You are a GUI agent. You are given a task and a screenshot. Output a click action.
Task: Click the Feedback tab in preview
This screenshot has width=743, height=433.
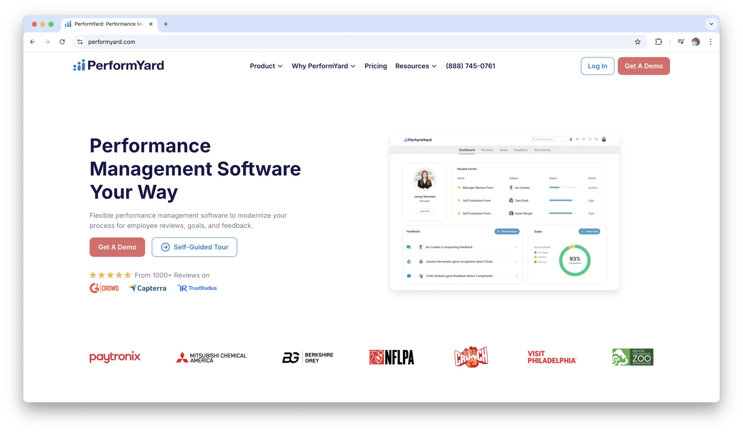521,150
